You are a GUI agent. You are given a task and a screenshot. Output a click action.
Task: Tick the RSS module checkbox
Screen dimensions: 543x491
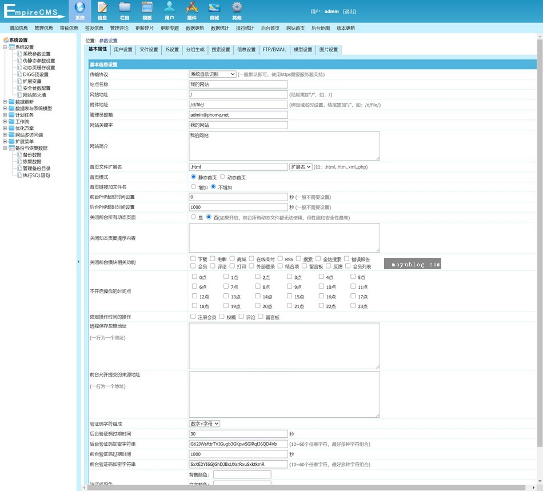click(x=280, y=259)
